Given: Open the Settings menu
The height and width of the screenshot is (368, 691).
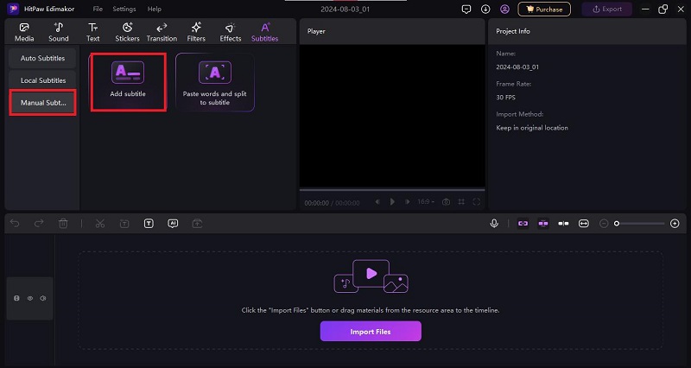Looking at the screenshot, I should tap(124, 9).
